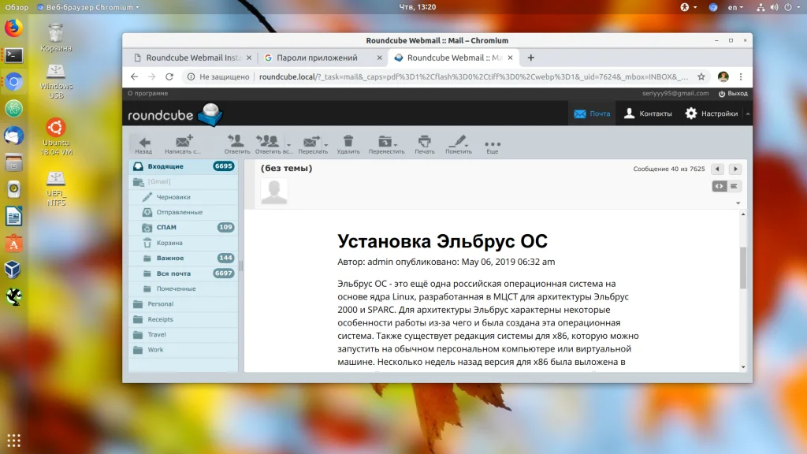Launch Firefox from the dock
The height and width of the screenshot is (454, 807).
(14, 28)
